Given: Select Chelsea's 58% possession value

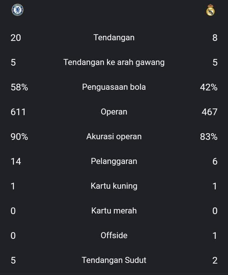Looking at the screenshot, I should pyautogui.click(x=19, y=87).
